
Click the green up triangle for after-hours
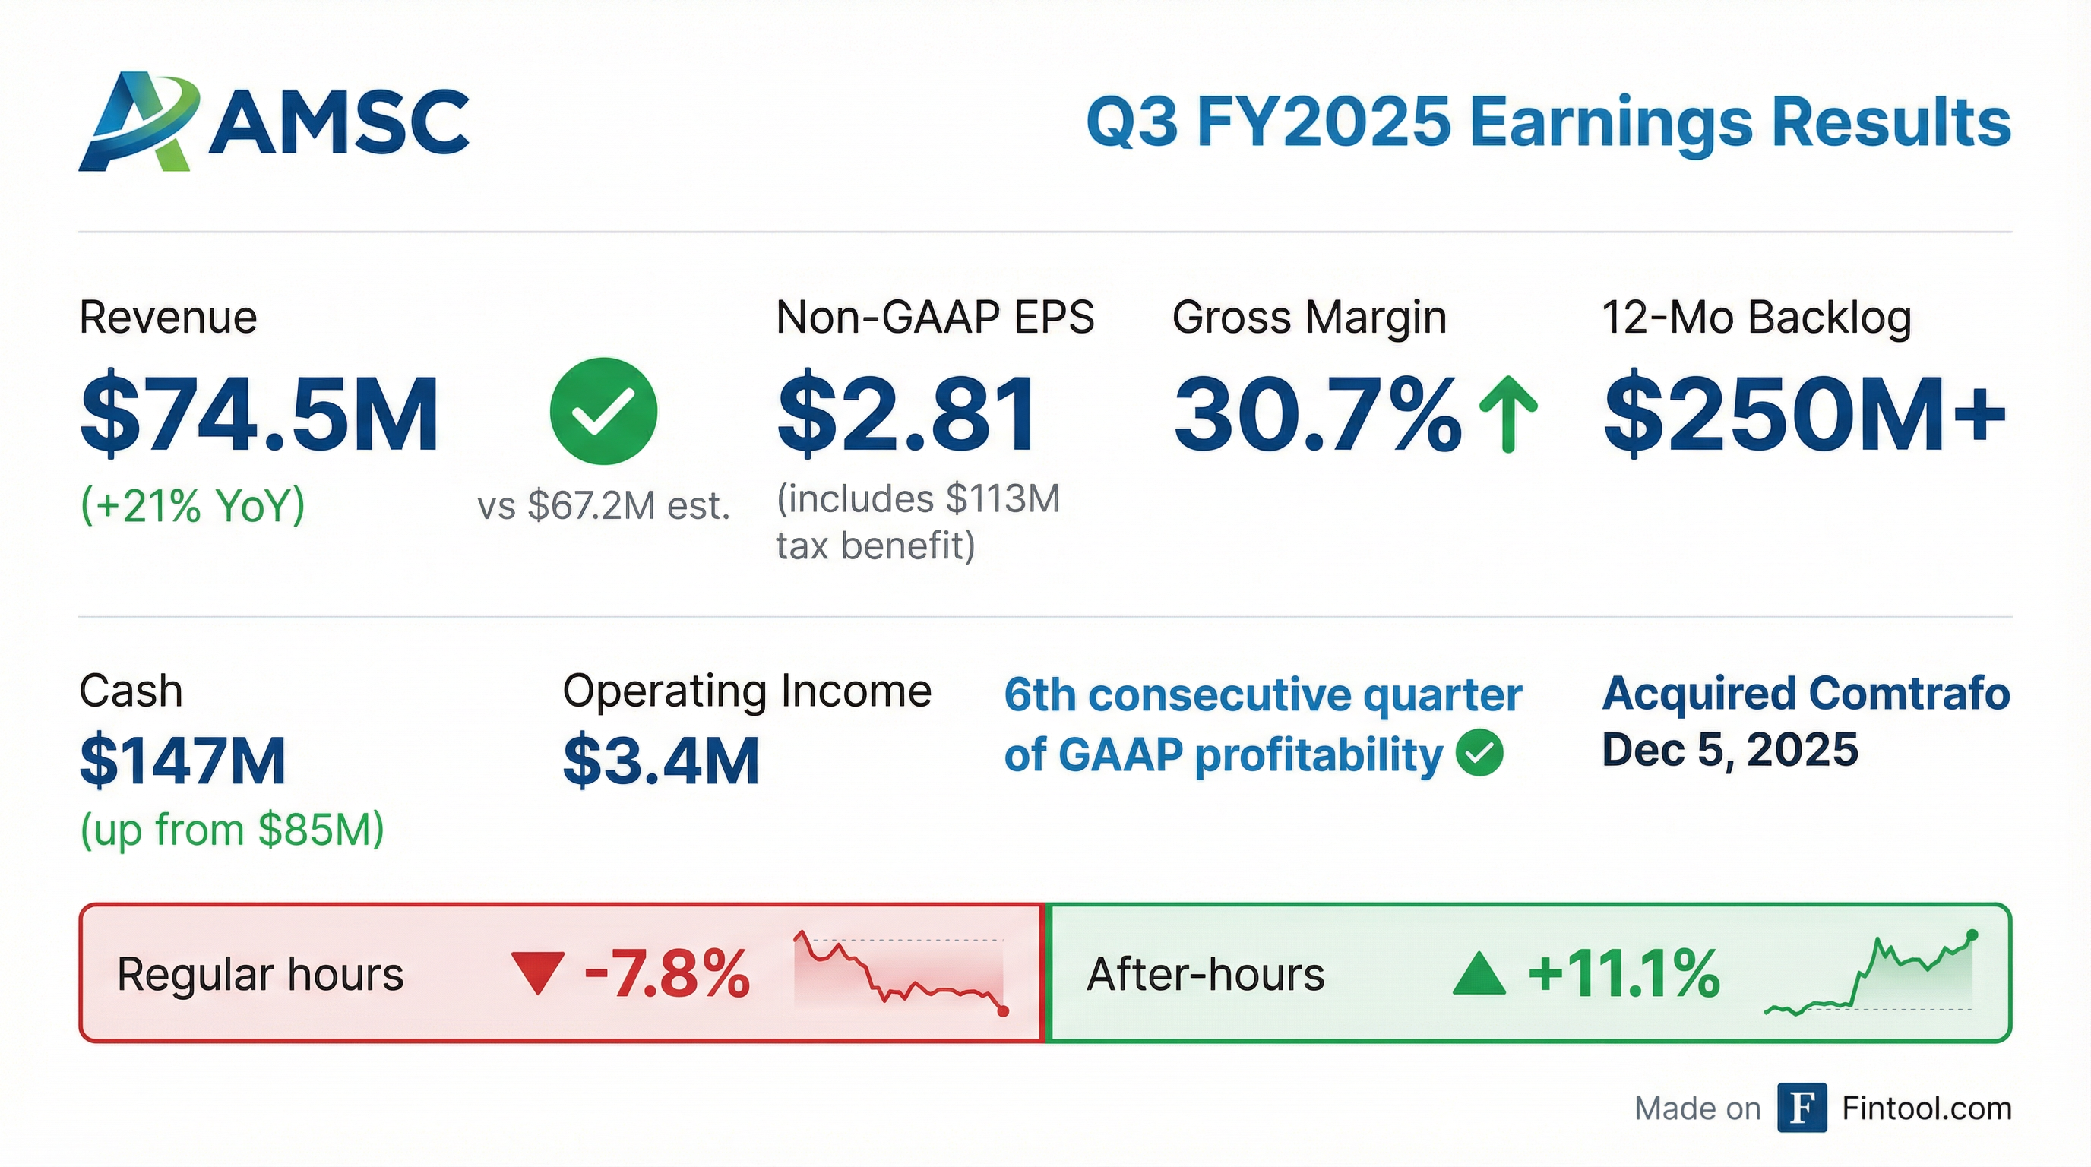(1479, 973)
